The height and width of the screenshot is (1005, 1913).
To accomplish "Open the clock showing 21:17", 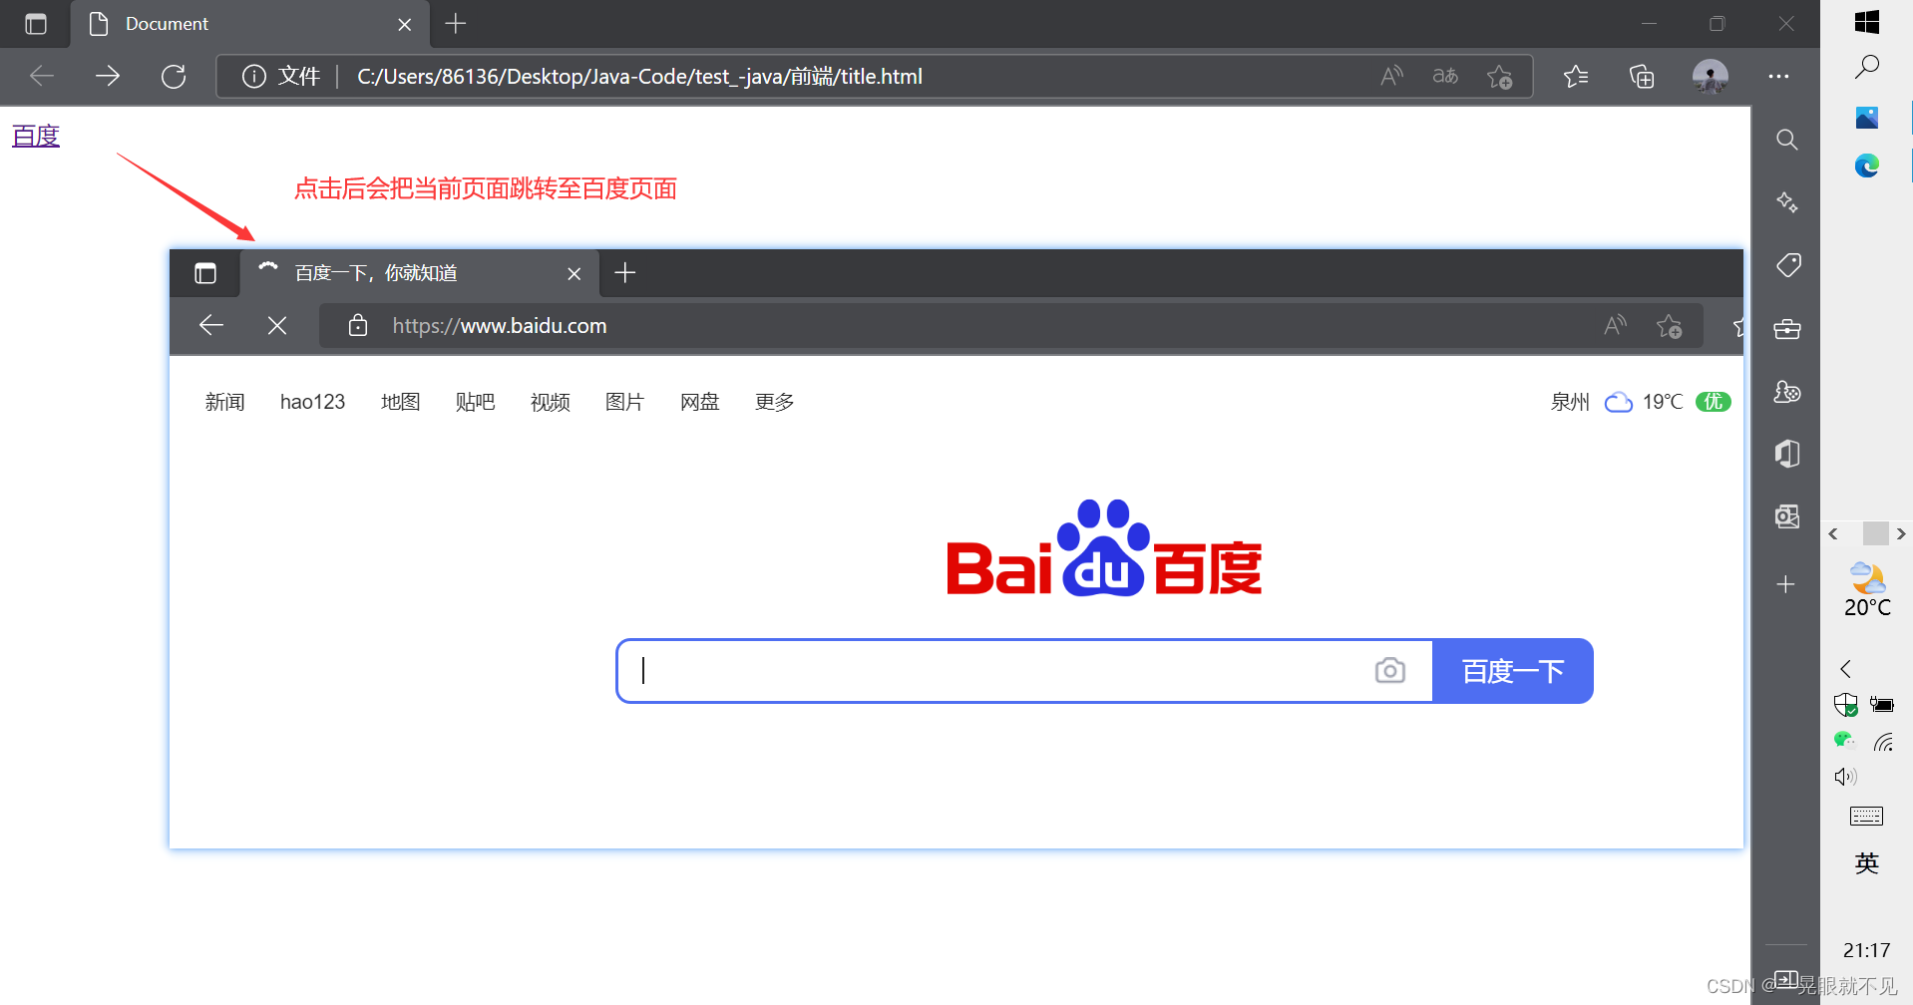I will coord(1867,950).
